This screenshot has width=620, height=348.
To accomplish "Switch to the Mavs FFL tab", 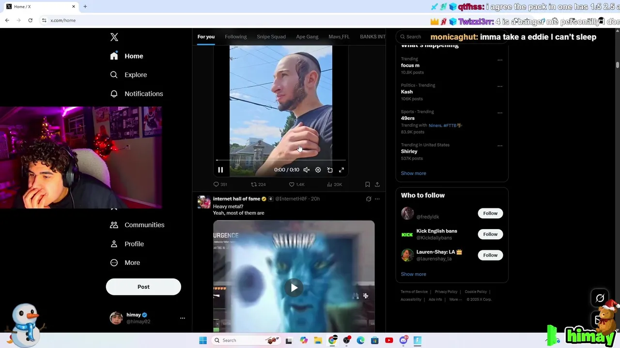I will (339, 37).
